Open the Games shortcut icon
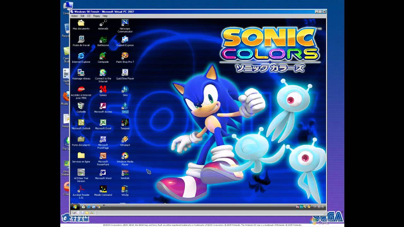 (x=103, y=91)
